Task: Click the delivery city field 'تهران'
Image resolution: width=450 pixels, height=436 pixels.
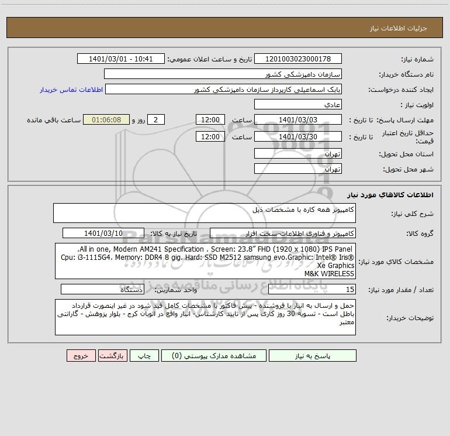Action: pyautogui.click(x=298, y=169)
